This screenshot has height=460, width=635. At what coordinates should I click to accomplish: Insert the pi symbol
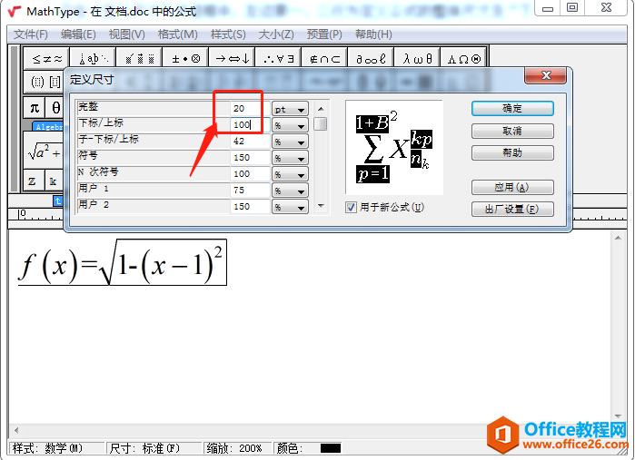coord(35,108)
